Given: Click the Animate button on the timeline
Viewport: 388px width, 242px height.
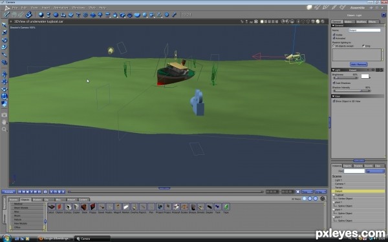Looking at the screenshot, I should click(9, 192).
